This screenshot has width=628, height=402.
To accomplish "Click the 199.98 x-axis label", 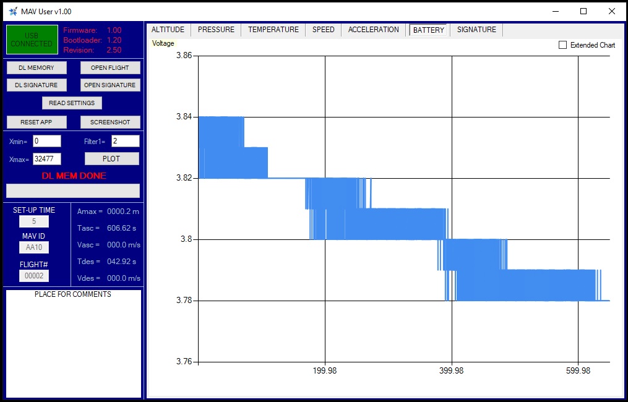I will 325,371.
